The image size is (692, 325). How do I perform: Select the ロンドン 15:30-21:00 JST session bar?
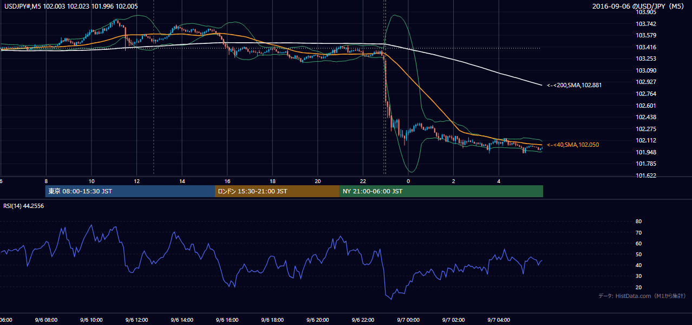pos(277,191)
